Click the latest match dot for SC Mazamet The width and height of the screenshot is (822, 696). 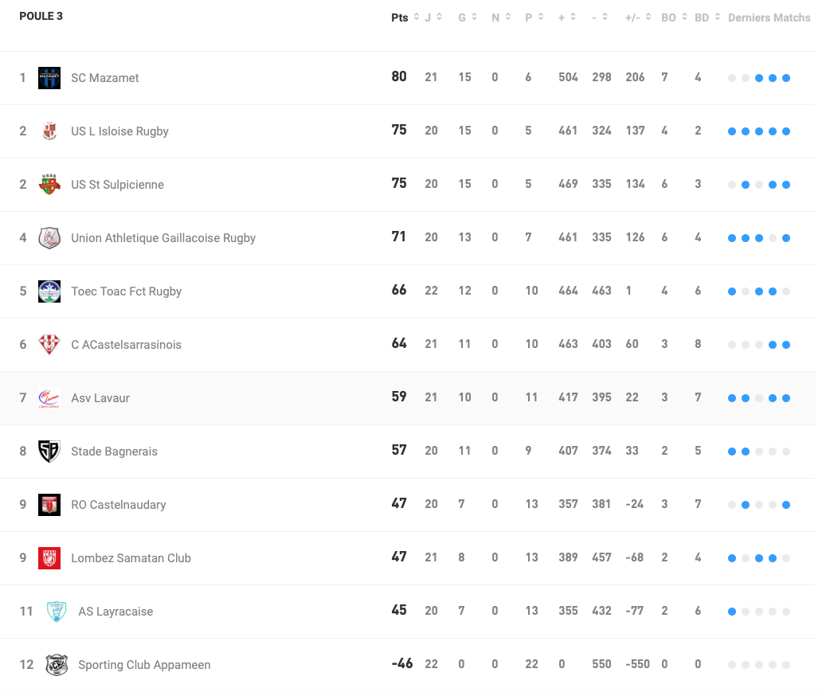786,78
